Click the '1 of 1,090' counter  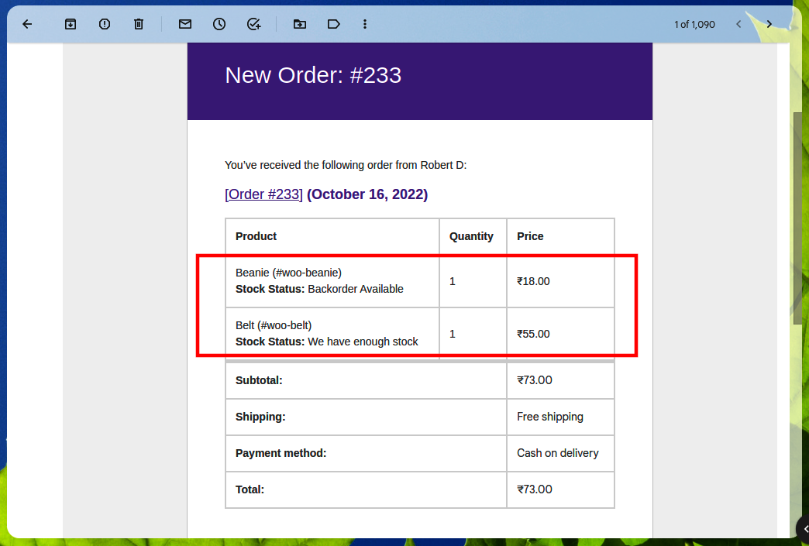coord(694,24)
